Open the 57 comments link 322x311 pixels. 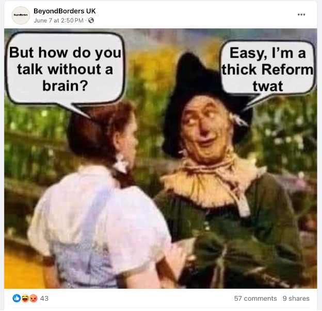pos(255,299)
